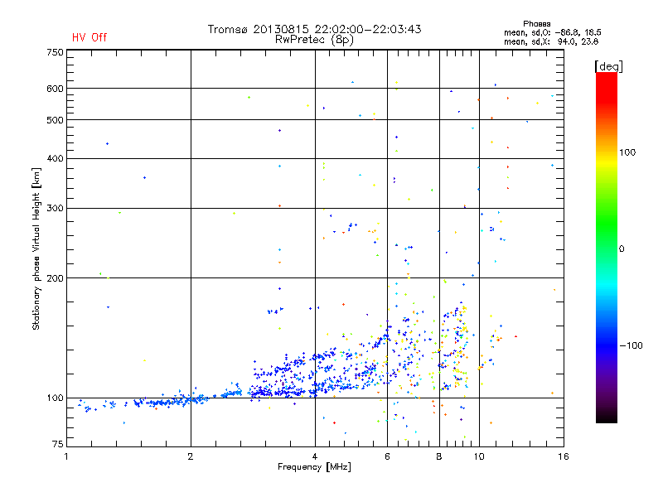663x497 pixels.
Task: Click the color bar's "100" degree label
Action: (x=627, y=152)
